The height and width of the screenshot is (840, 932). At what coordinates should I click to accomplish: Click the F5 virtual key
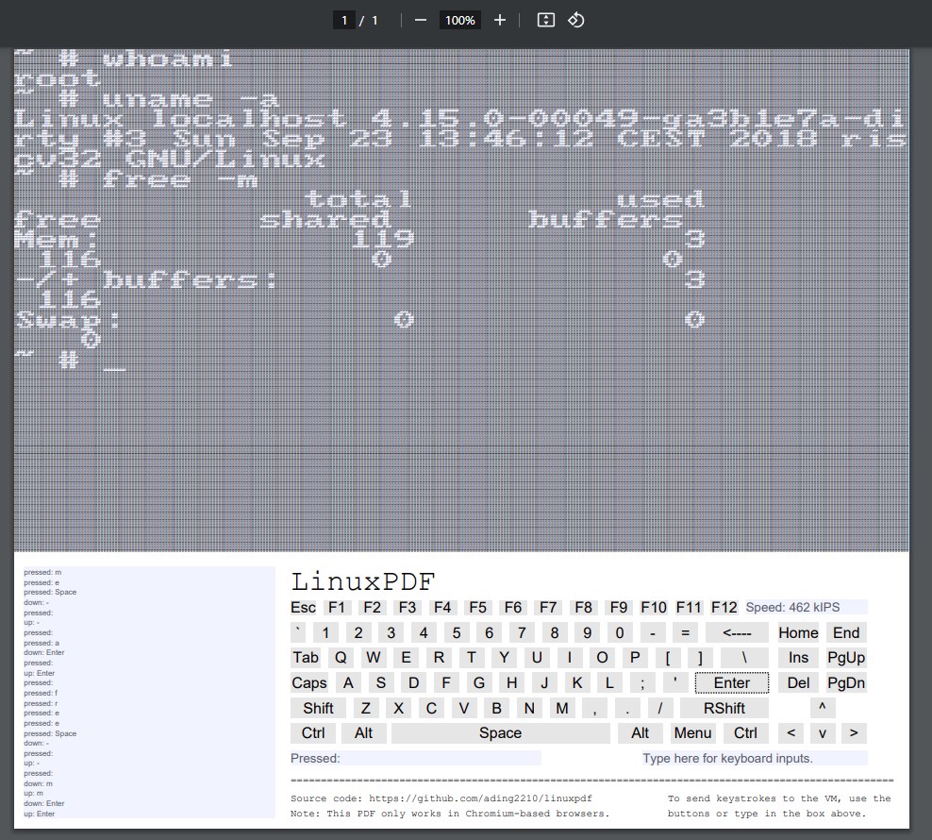(x=478, y=608)
